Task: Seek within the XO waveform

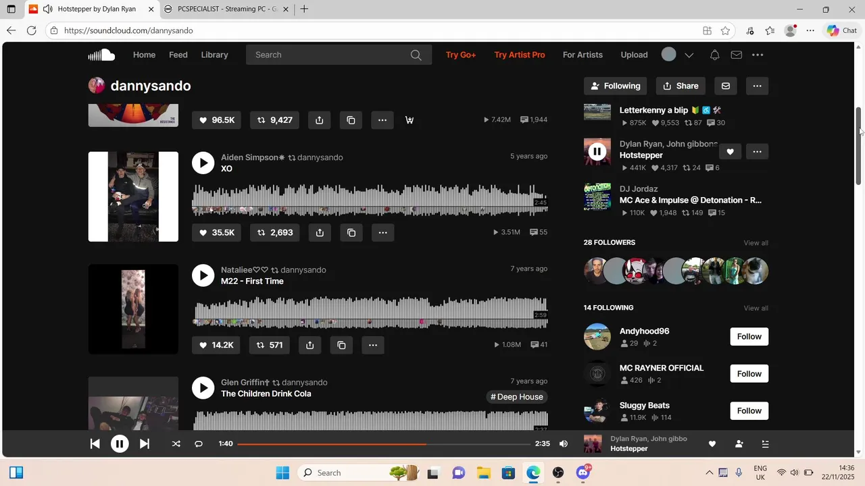Action: (370, 200)
